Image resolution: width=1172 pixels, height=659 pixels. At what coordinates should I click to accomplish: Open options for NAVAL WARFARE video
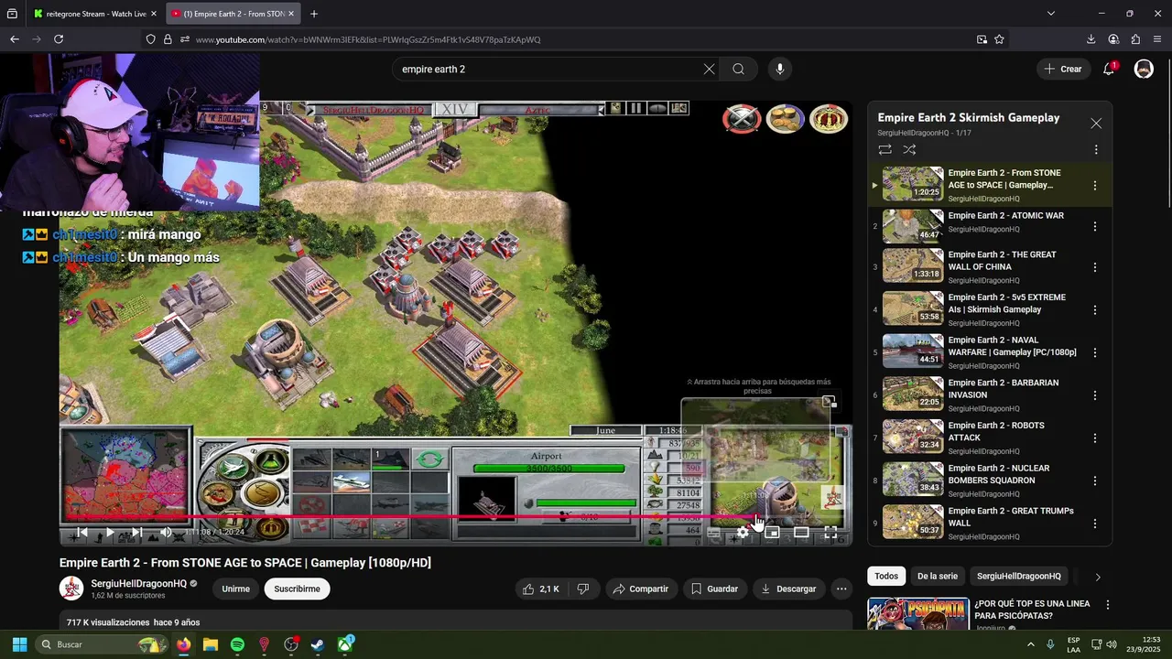pyautogui.click(x=1094, y=352)
